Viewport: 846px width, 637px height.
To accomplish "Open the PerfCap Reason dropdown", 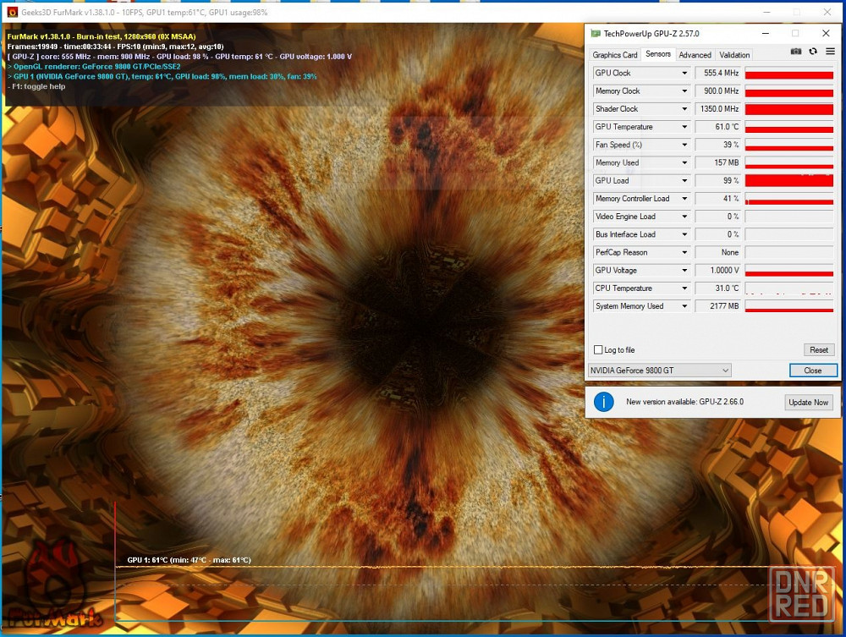I will [x=684, y=252].
